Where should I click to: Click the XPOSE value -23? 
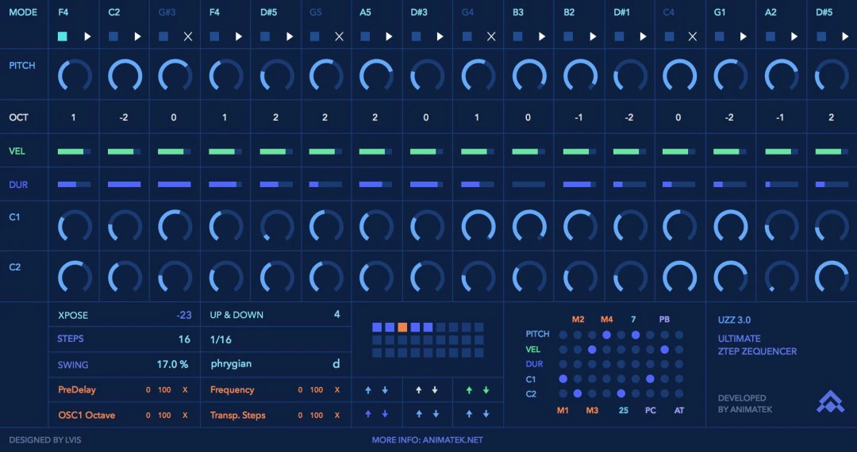[x=183, y=315]
